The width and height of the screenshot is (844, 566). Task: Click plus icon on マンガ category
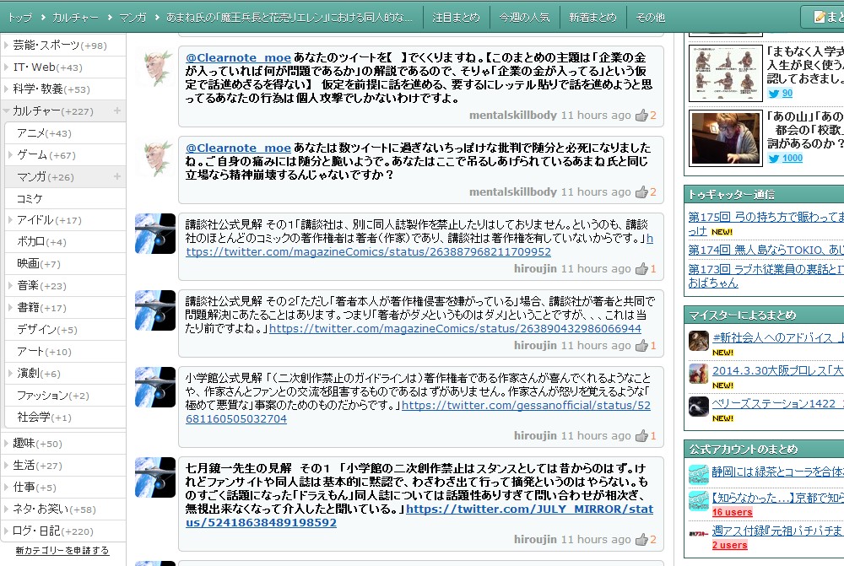point(116,176)
